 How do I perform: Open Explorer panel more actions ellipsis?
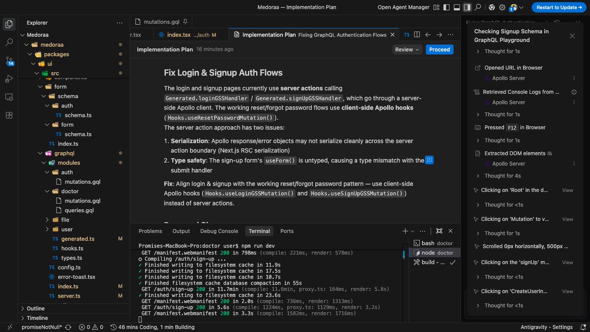click(119, 23)
